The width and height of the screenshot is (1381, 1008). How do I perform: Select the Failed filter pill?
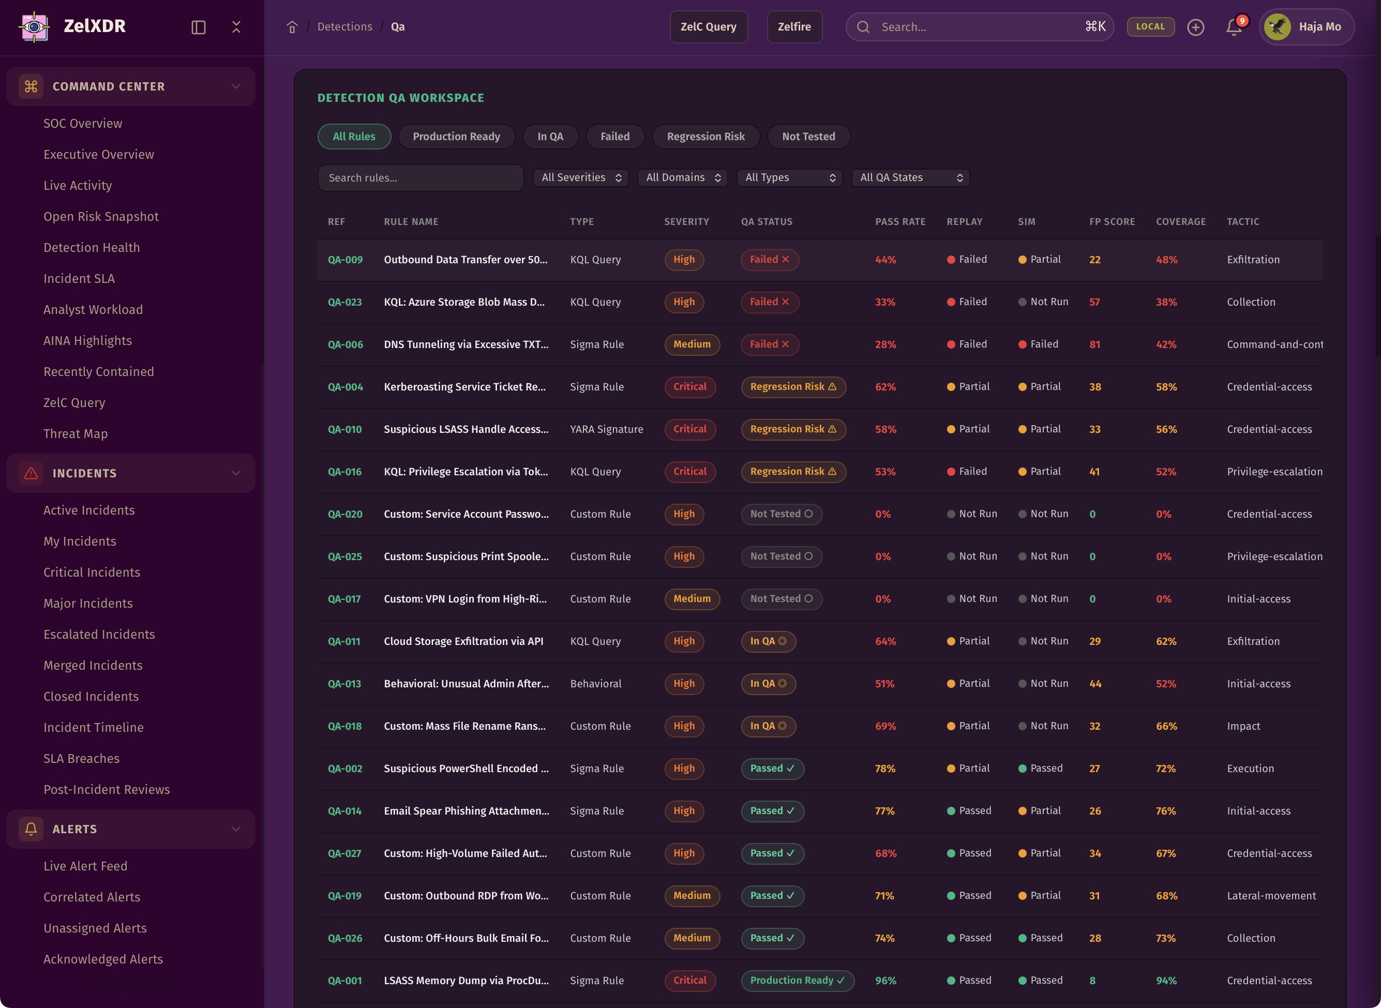pos(614,137)
